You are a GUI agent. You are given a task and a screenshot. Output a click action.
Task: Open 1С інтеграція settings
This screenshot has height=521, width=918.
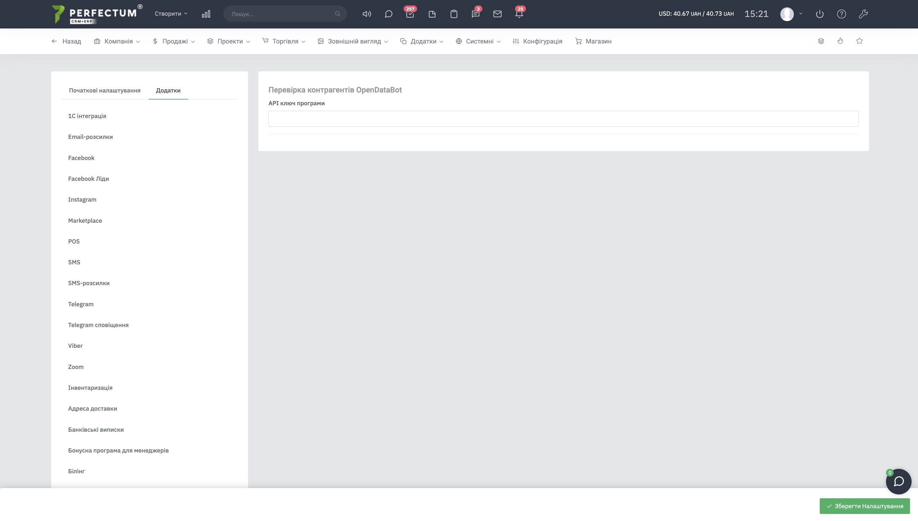pyautogui.click(x=87, y=116)
